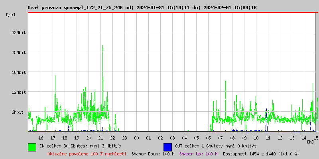Viewport: 319px width, 159px height.
Task: Click hour 11 on the time axis
Action: click(x=268, y=138)
